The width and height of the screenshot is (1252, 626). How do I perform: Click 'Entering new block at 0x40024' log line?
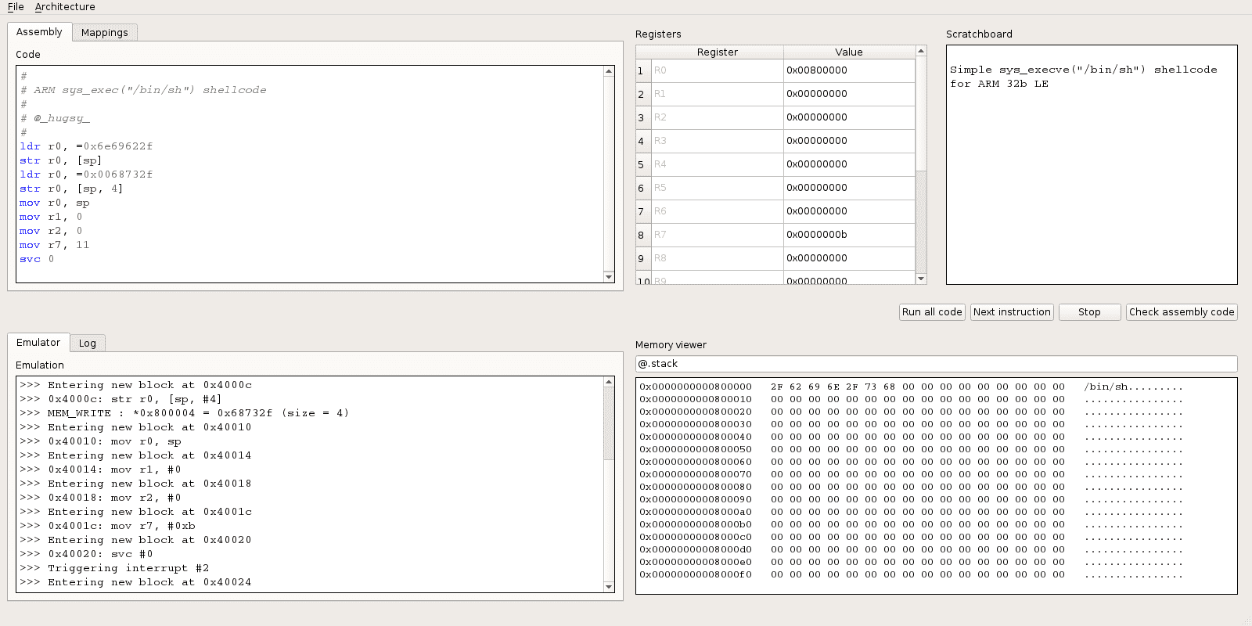[x=135, y=582]
